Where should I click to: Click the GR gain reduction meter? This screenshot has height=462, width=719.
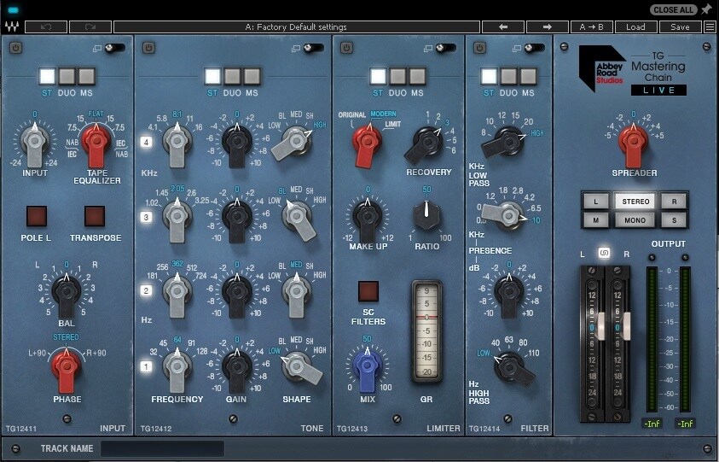point(426,331)
